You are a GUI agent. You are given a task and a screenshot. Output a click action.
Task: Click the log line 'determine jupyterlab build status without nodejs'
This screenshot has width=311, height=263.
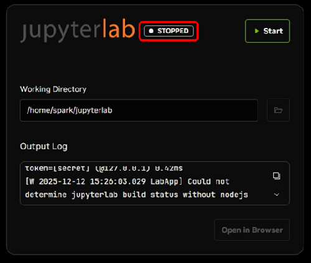tap(136, 195)
